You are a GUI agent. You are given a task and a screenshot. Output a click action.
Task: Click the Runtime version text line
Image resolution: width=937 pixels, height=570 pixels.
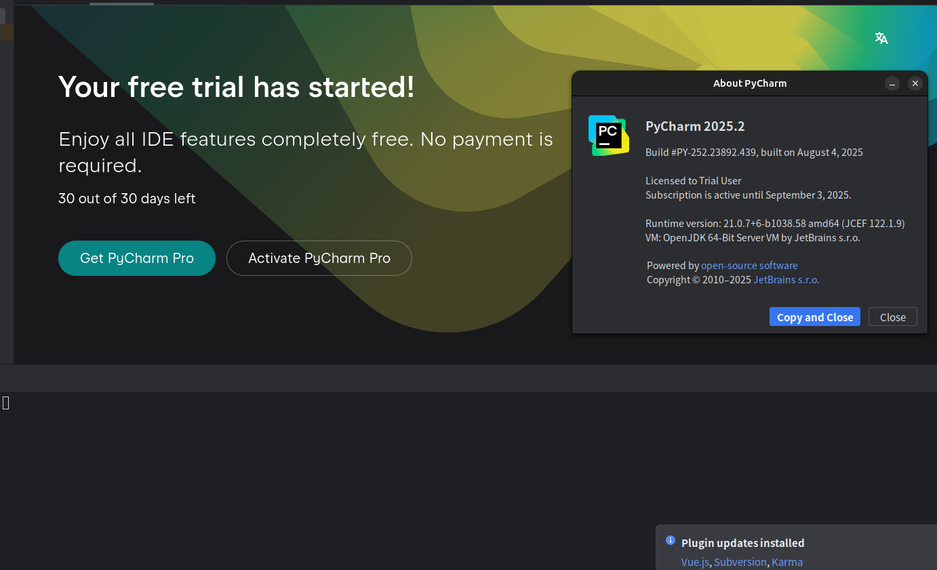click(775, 223)
